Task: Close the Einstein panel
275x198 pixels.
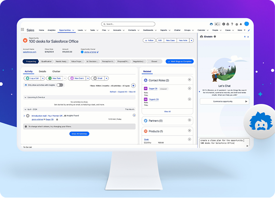Action: coord(248,37)
